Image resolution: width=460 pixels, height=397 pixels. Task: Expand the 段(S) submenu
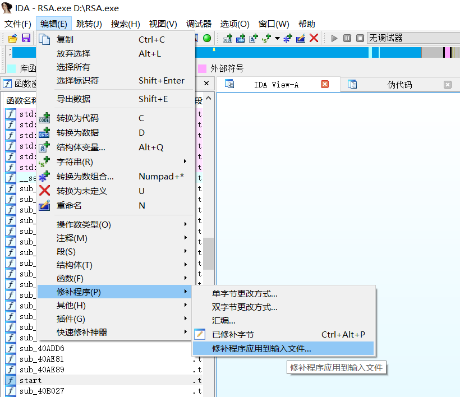(115, 252)
